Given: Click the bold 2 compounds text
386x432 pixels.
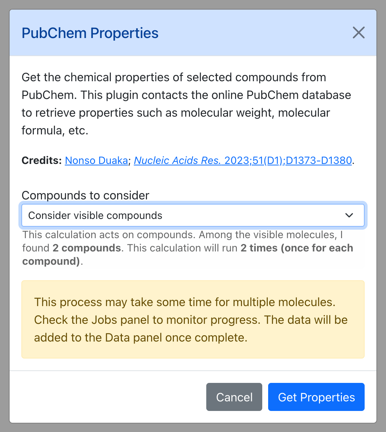Looking at the screenshot, I should click(x=87, y=248).
